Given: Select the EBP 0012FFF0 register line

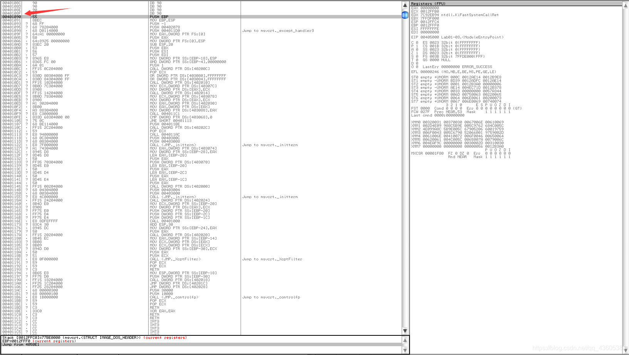Looking at the screenshot, I should click(425, 25).
